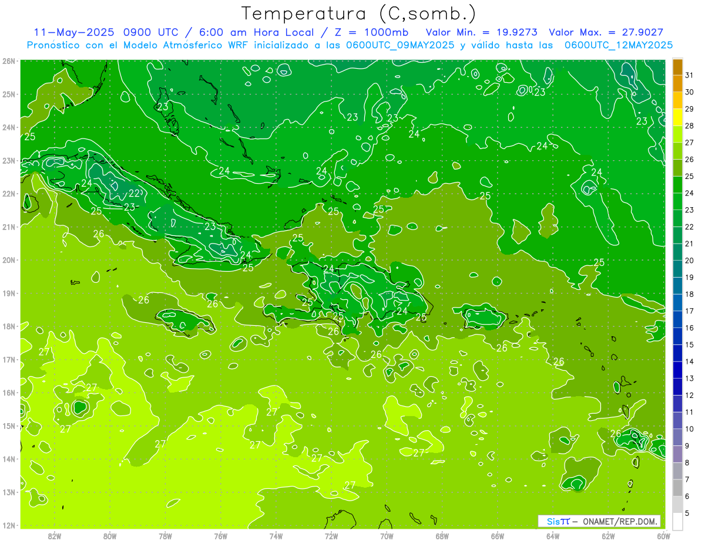Viewport: 705px width, 544px height.
Task: Click the 78W longitude axis label
Action: pyautogui.click(x=165, y=536)
